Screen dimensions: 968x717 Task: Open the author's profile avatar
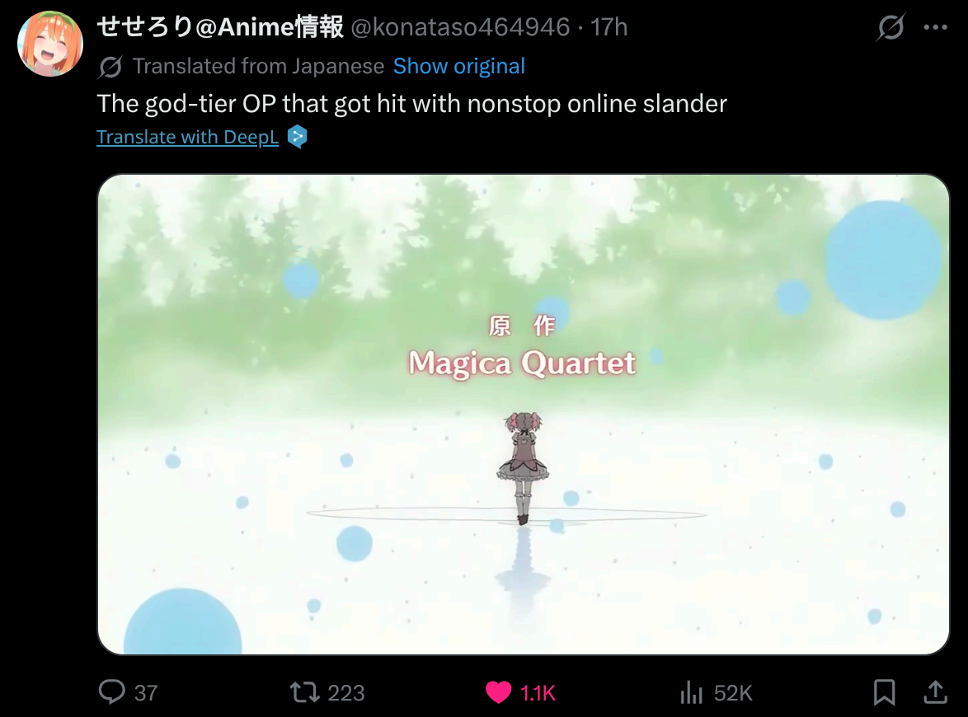click(50, 43)
